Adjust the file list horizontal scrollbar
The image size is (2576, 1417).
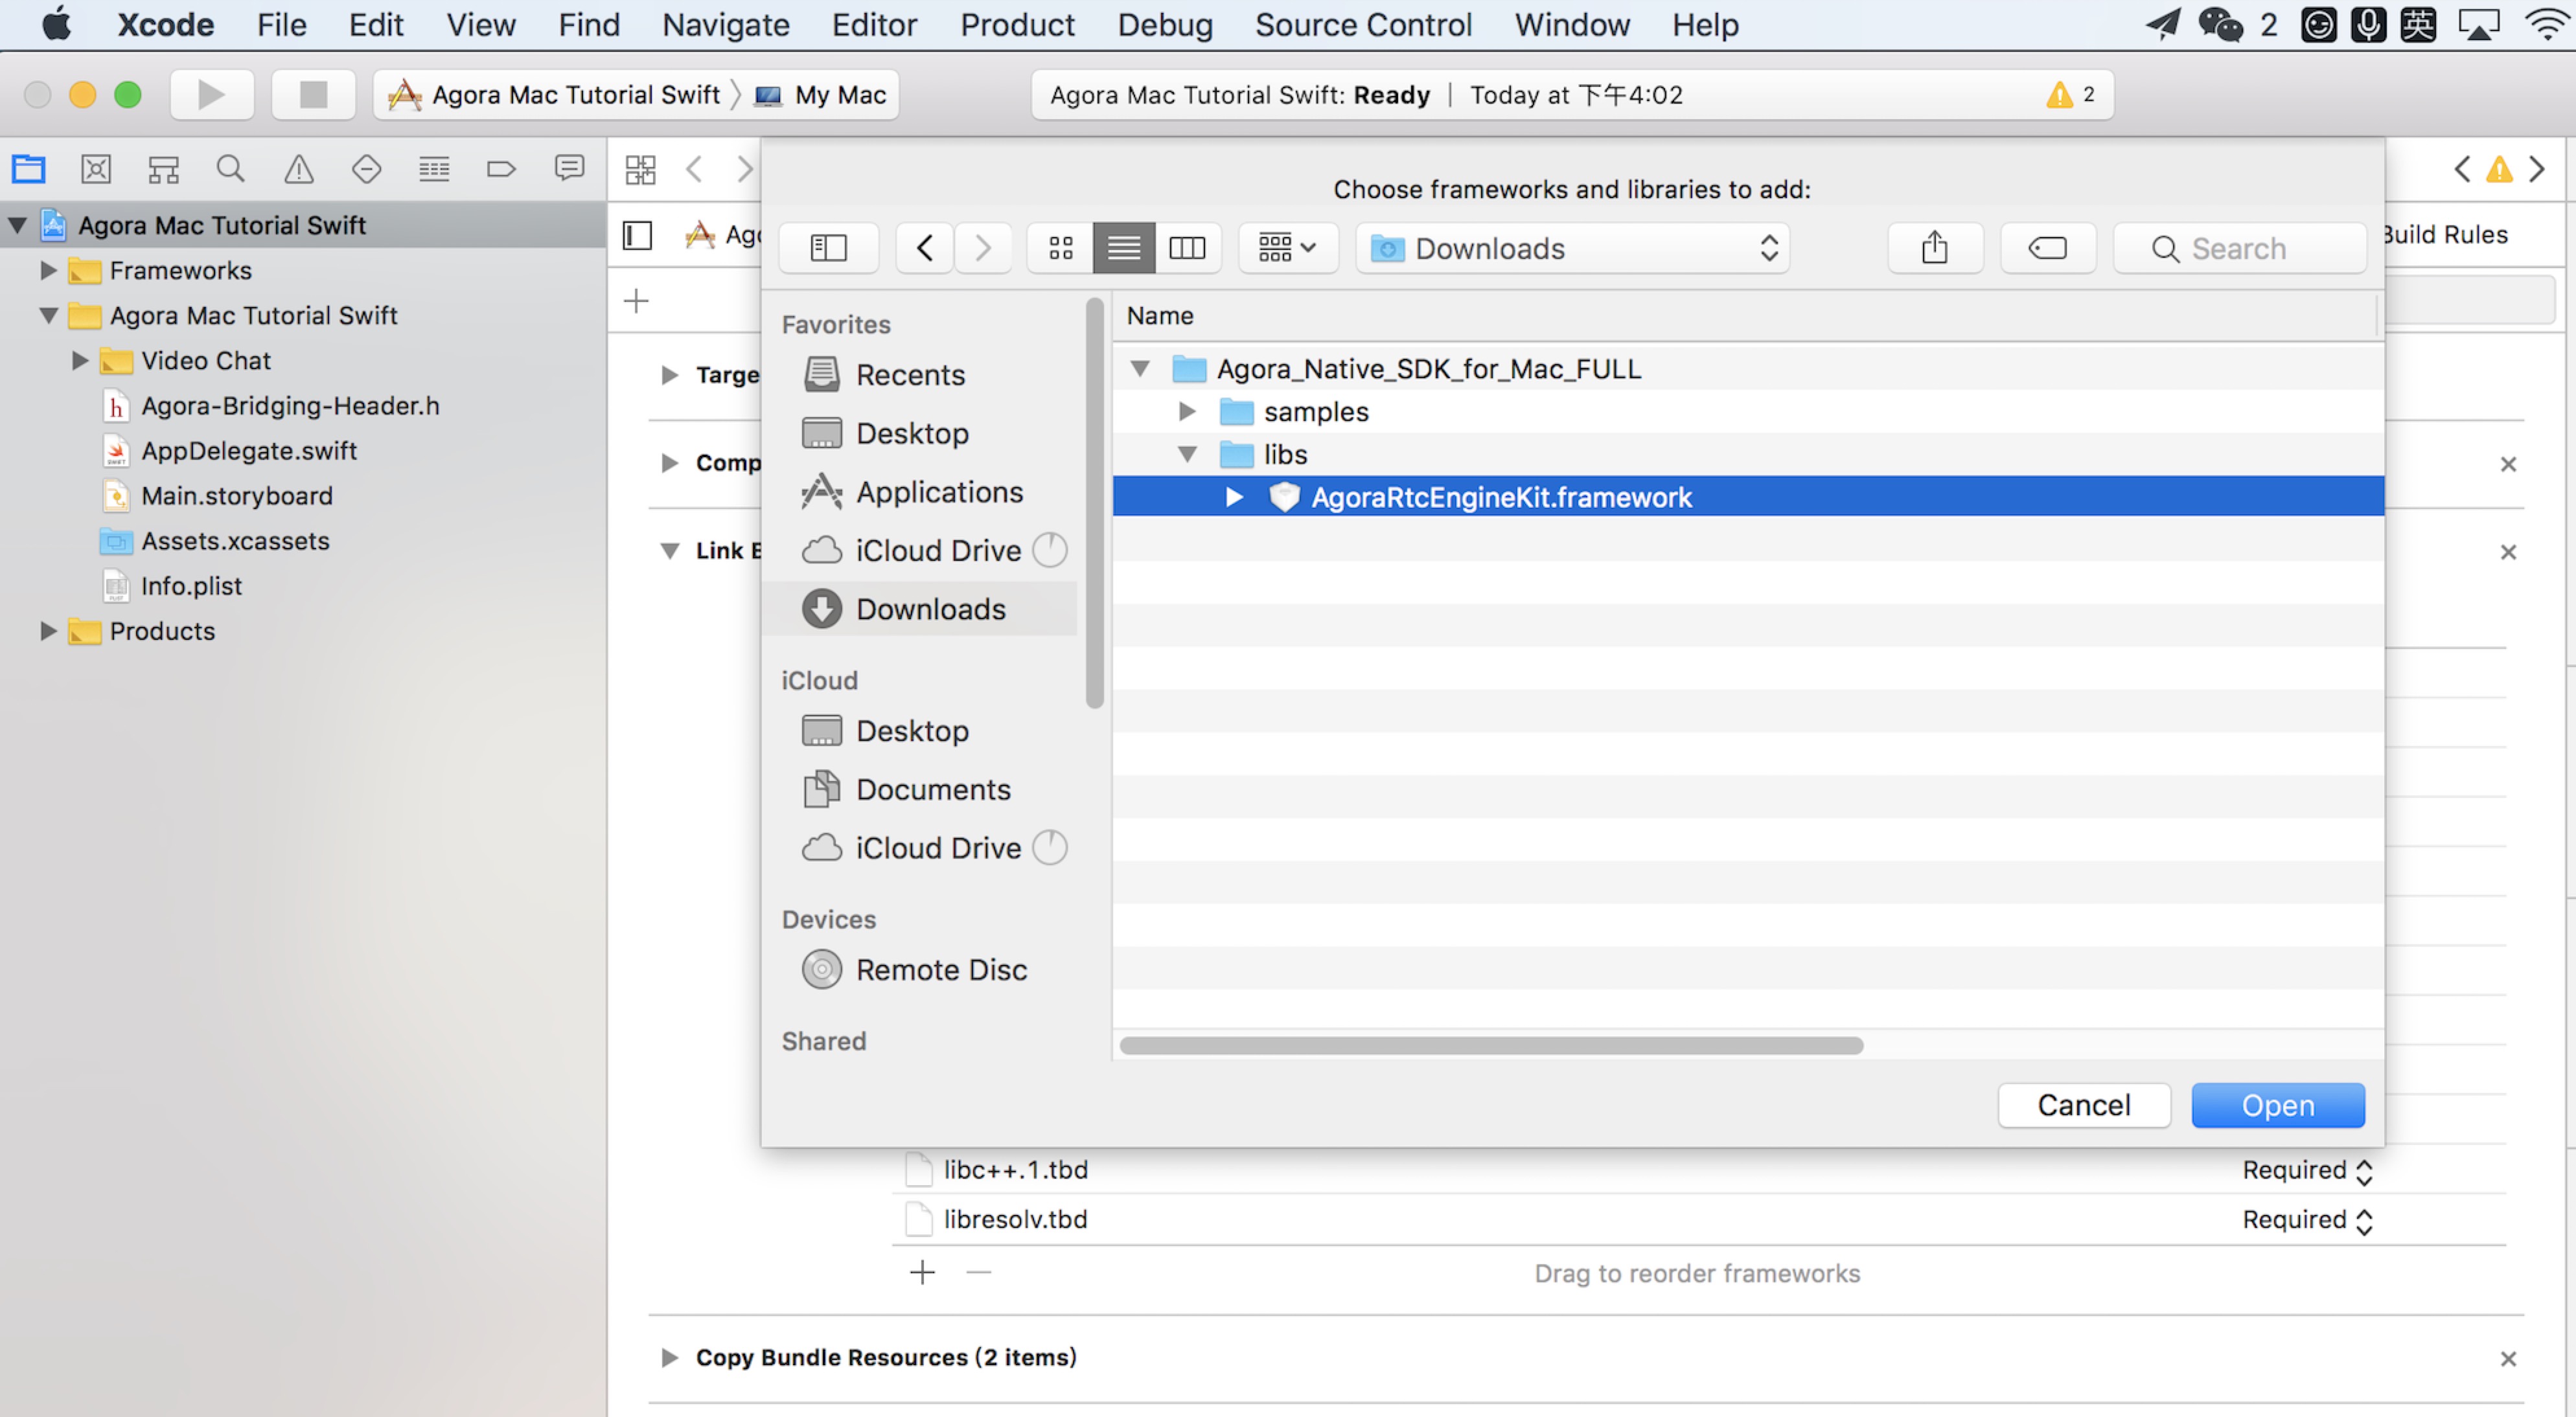(1491, 1045)
